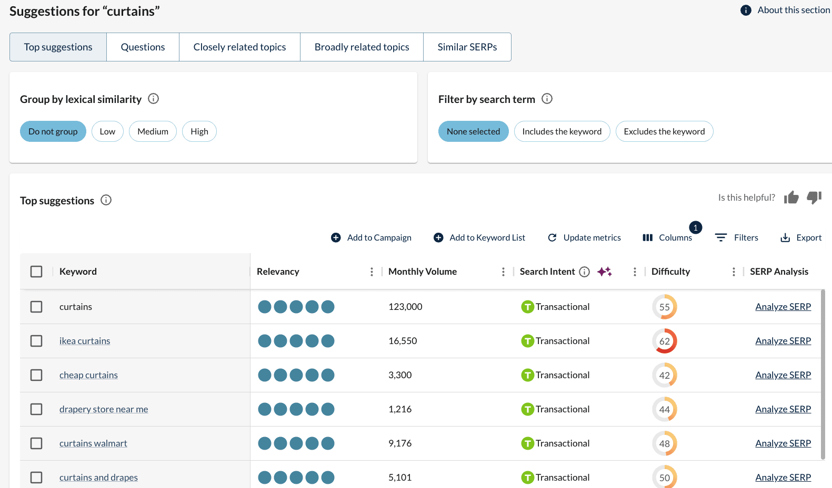
Task: Tick the checkbox for cheap curtains row
Action: [36, 375]
